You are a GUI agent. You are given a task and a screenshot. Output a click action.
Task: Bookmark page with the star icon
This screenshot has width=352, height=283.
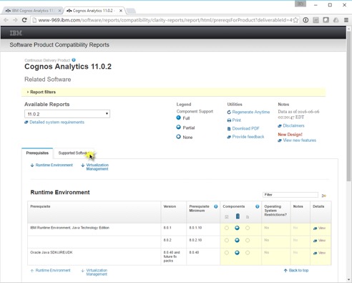295,20
